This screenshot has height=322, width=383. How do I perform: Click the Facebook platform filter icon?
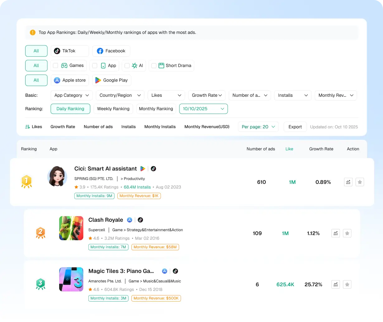point(100,51)
